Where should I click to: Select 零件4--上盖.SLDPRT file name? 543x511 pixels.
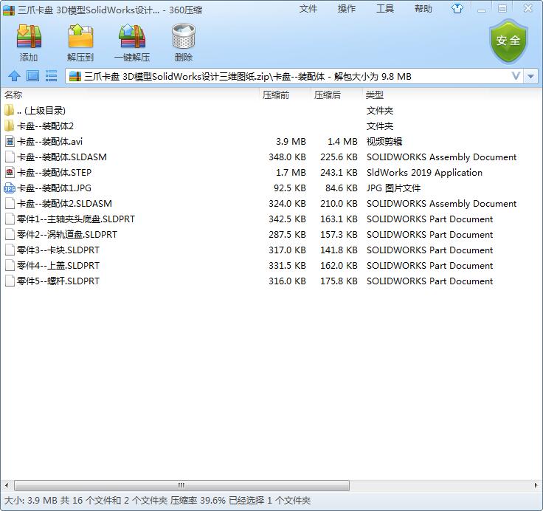58,266
